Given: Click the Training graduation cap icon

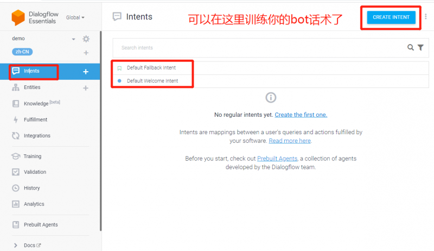Looking at the screenshot, I should tap(16, 156).
